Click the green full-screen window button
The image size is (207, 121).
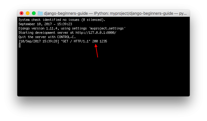tap(34, 13)
